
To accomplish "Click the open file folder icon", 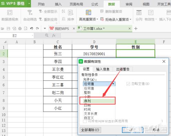I will pos(2,29).
